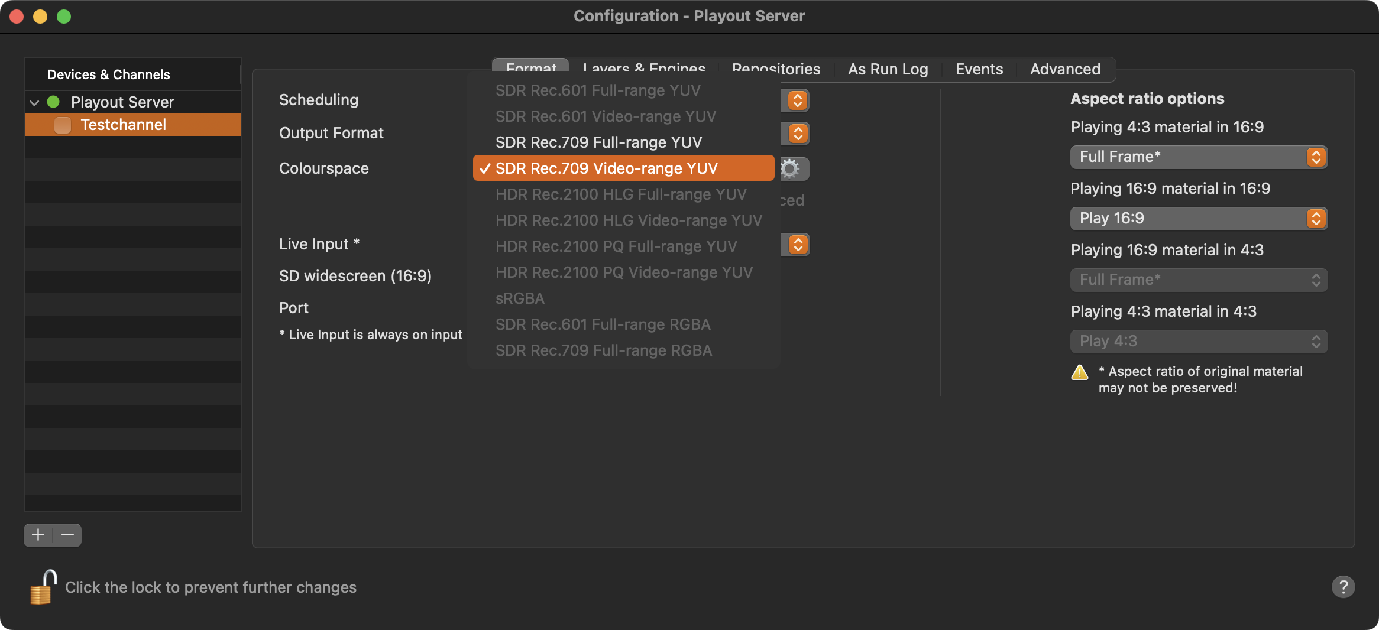Switch to the Repositories tab
This screenshot has height=630, width=1379.
click(x=776, y=69)
